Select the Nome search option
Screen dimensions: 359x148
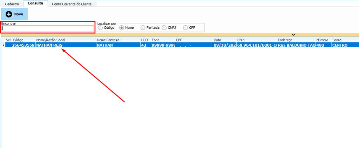122,27
